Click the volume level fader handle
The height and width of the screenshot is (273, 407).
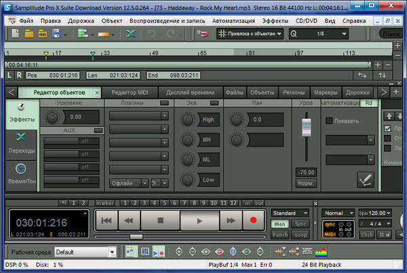pyautogui.click(x=305, y=127)
